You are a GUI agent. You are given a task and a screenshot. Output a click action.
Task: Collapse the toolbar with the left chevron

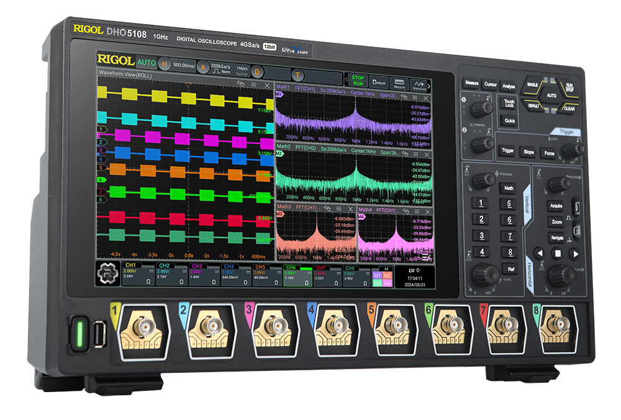click(x=347, y=80)
